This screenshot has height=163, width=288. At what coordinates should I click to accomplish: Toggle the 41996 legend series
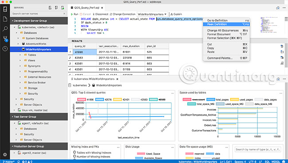pyautogui.click(x=86, y=100)
